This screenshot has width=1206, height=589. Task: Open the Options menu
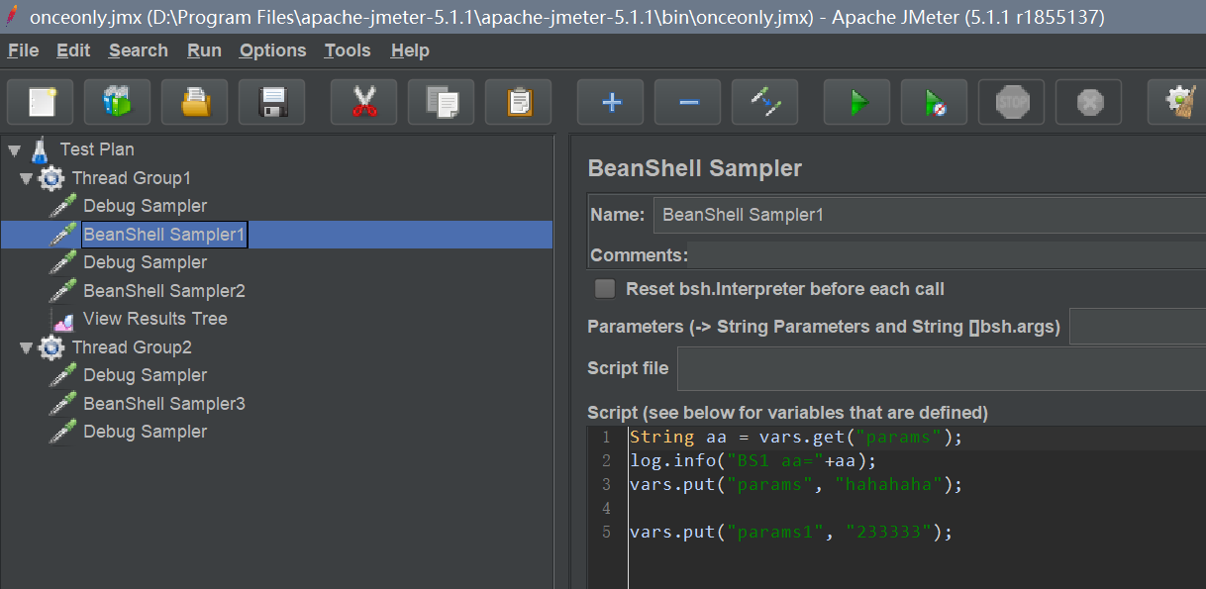[273, 50]
